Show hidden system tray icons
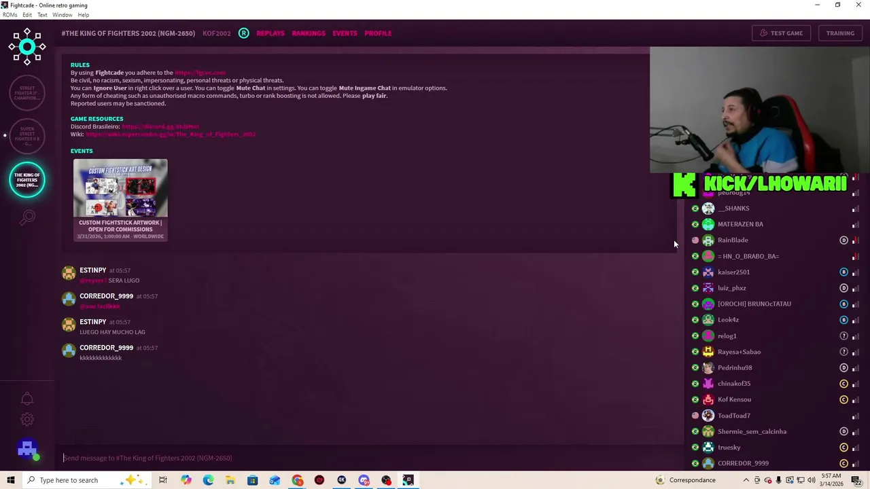This screenshot has width=870, height=489. (x=746, y=480)
